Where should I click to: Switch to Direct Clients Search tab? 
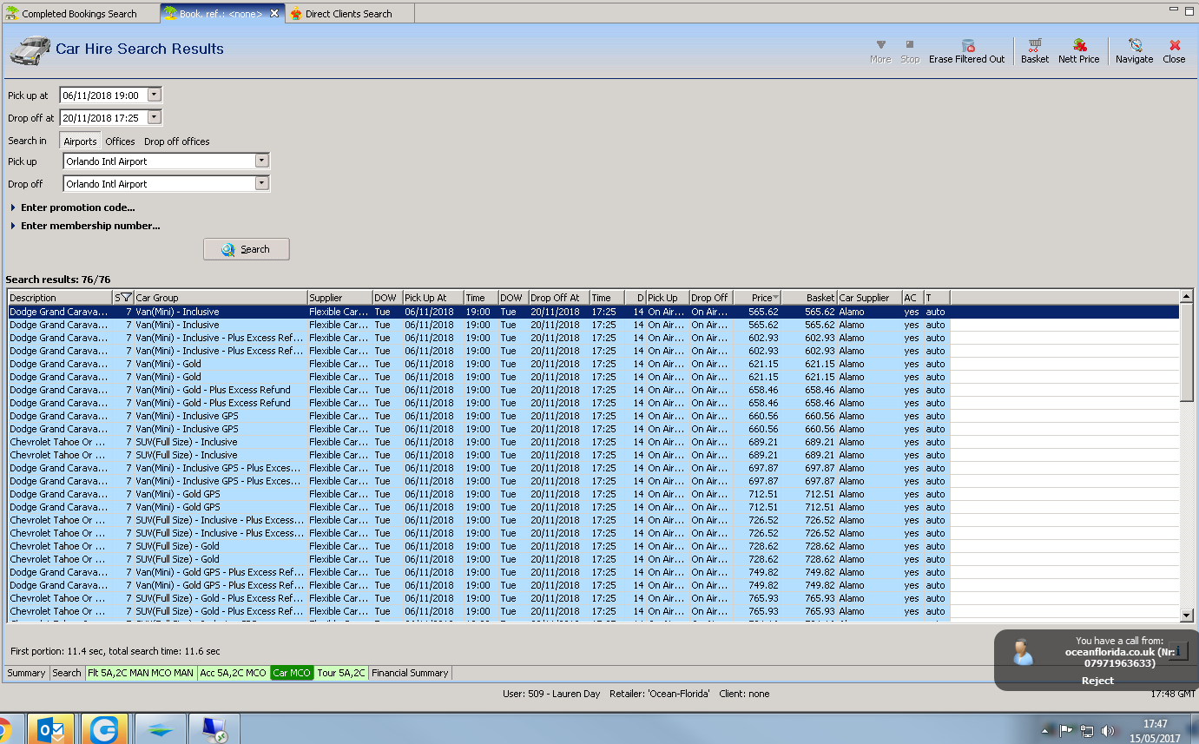click(x=349, y=14)
